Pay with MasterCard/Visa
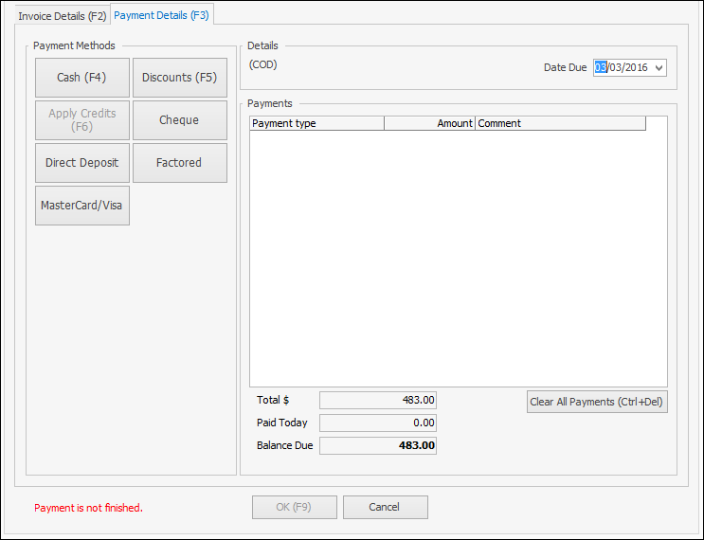Image resolution: width=704 pixels, height=540 pixels. click(82, 206)
